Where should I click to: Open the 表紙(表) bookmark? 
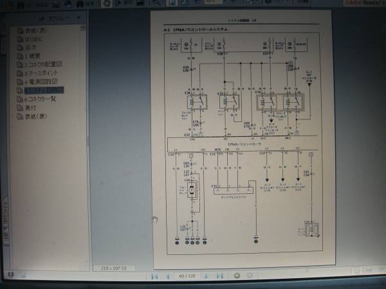pos(35,30)
